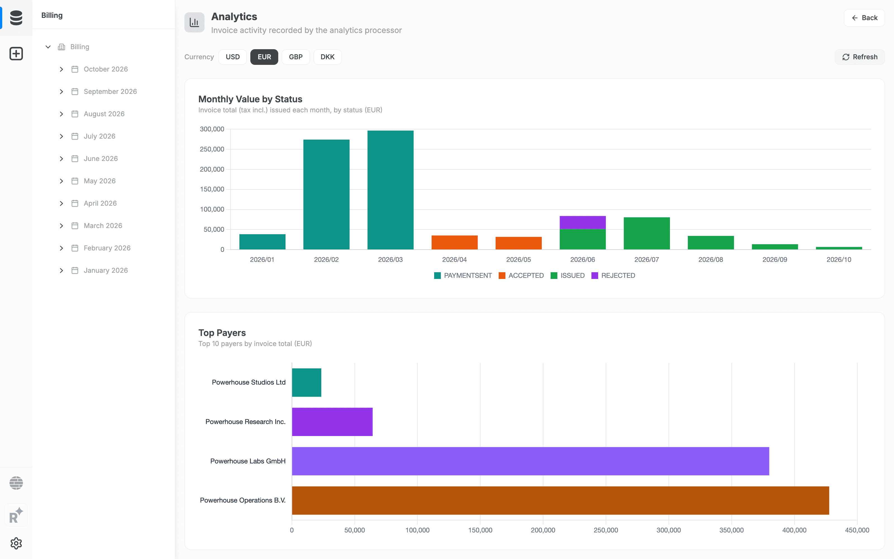This screenshot has height=559, width=894.
Task: Click the calendar icon beside April 2026
Action: [75, 203]
